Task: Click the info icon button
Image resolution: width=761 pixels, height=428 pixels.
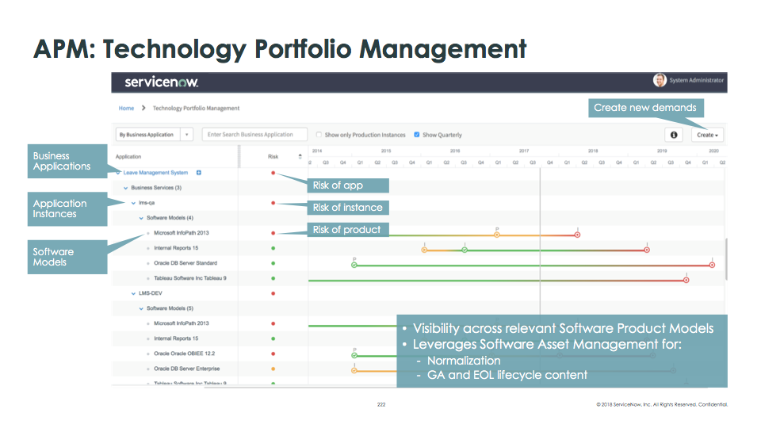Action: tap(674, 135)
